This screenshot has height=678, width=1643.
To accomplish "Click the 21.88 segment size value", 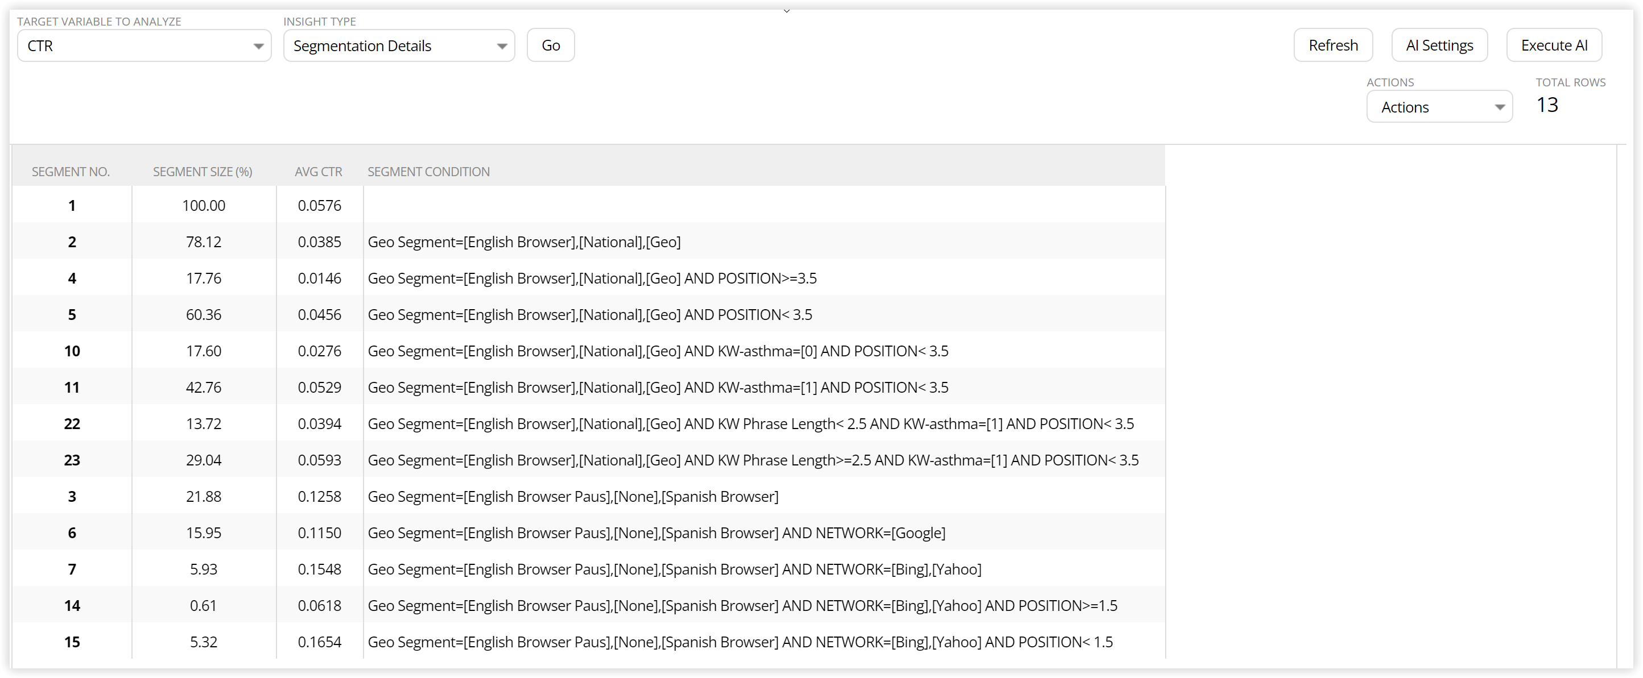I will coord(204,496).
